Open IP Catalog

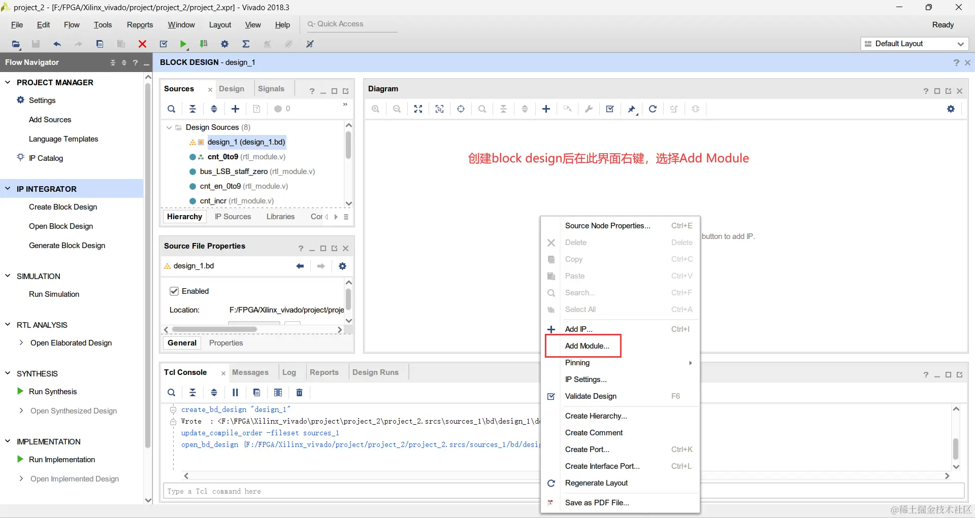pyautogui.click(x=46, y=158)
